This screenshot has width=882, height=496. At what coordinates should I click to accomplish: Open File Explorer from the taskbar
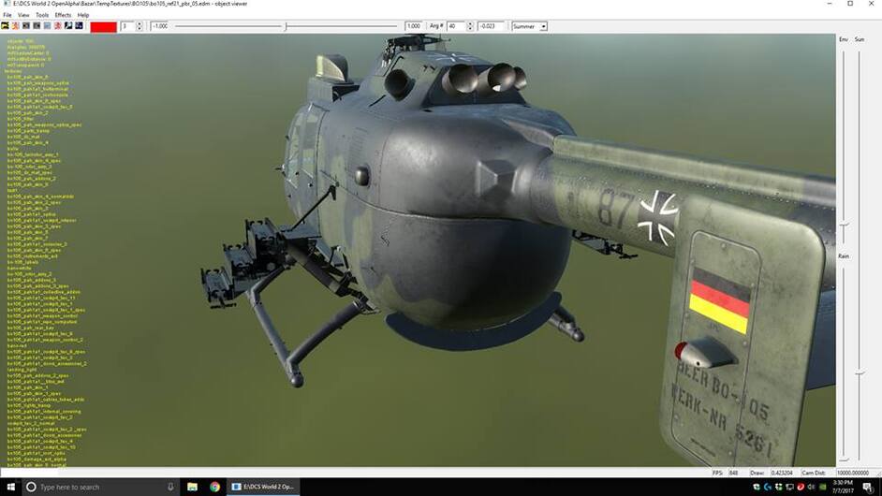(193, 487)
